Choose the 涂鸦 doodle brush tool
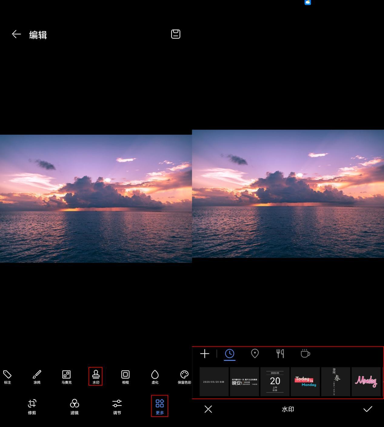Screen dimensions: 384x427 coord(37,377)
